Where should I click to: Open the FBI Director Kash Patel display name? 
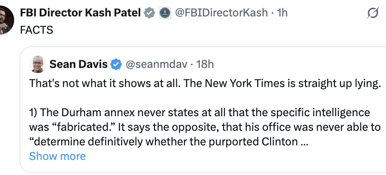(80, 13)
